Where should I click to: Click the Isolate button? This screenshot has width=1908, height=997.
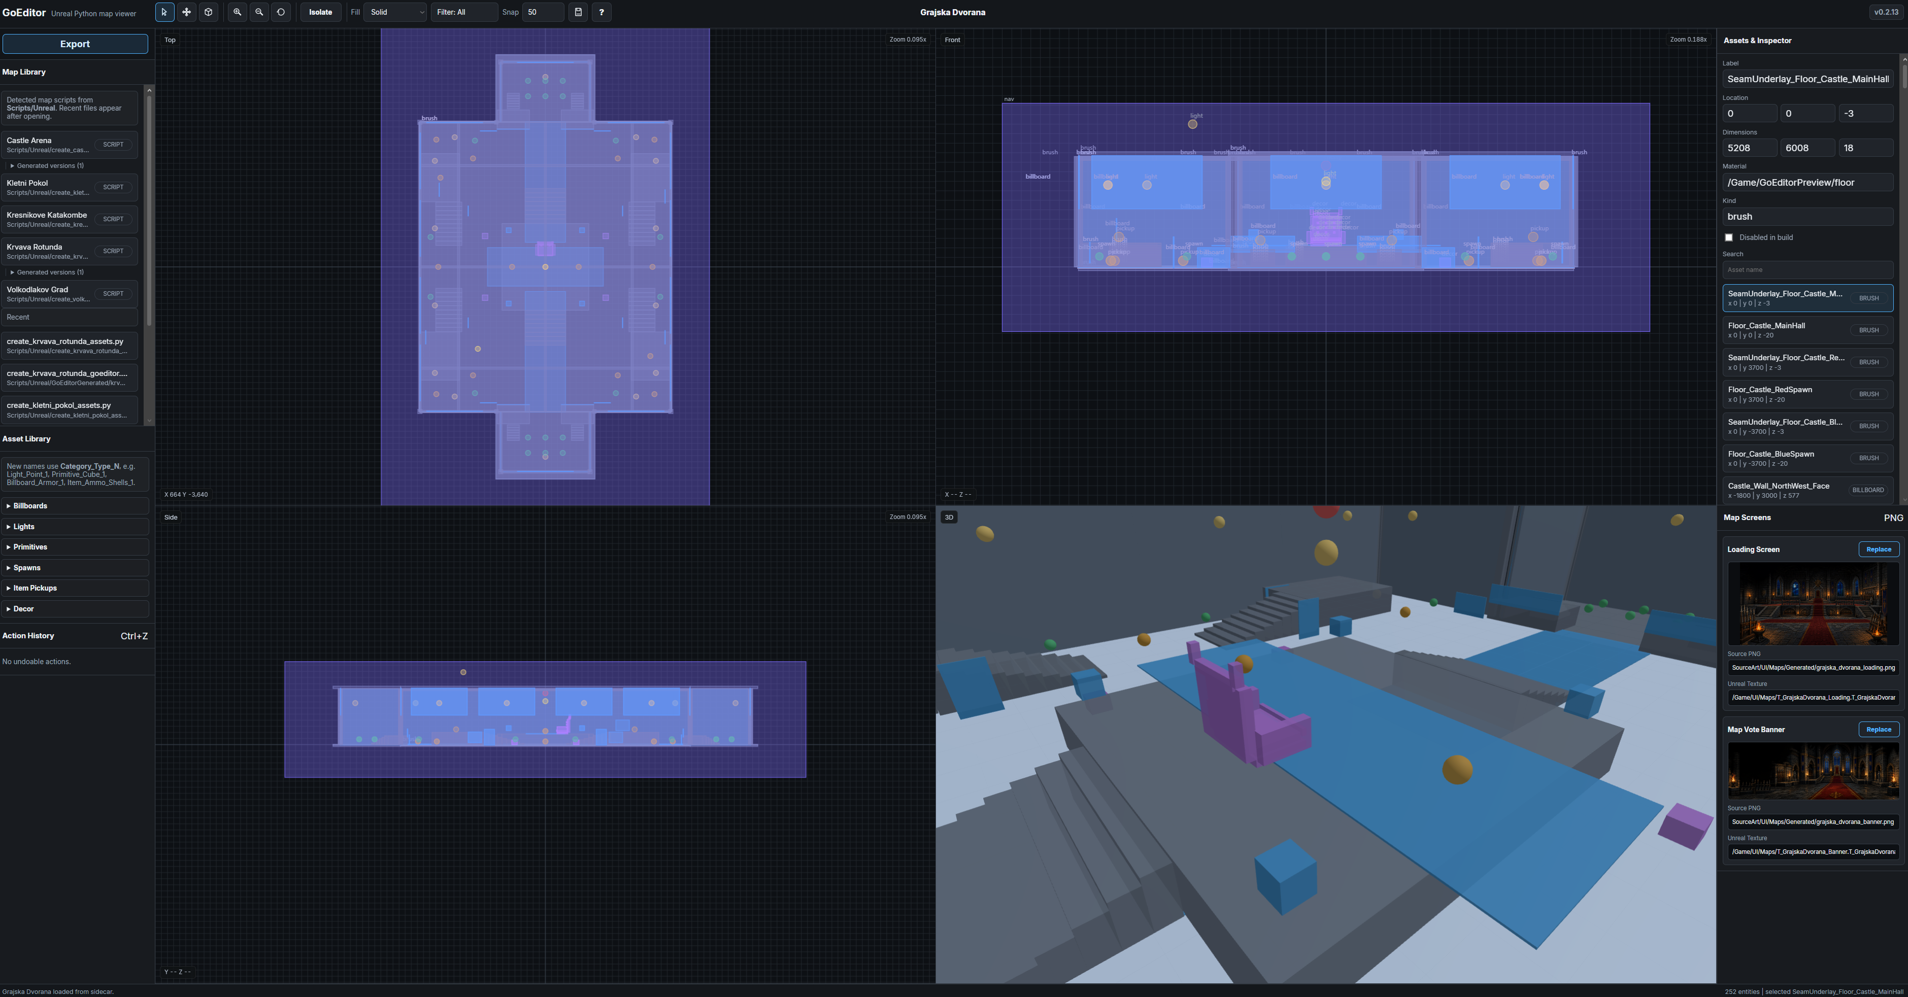[320, 12]
